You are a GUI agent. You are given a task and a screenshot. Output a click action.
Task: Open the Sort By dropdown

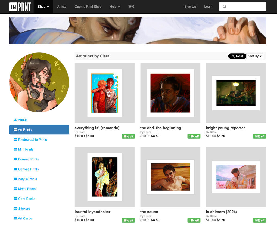point(254,56)
